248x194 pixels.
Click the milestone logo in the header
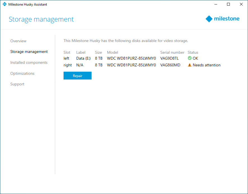[222, 19]
